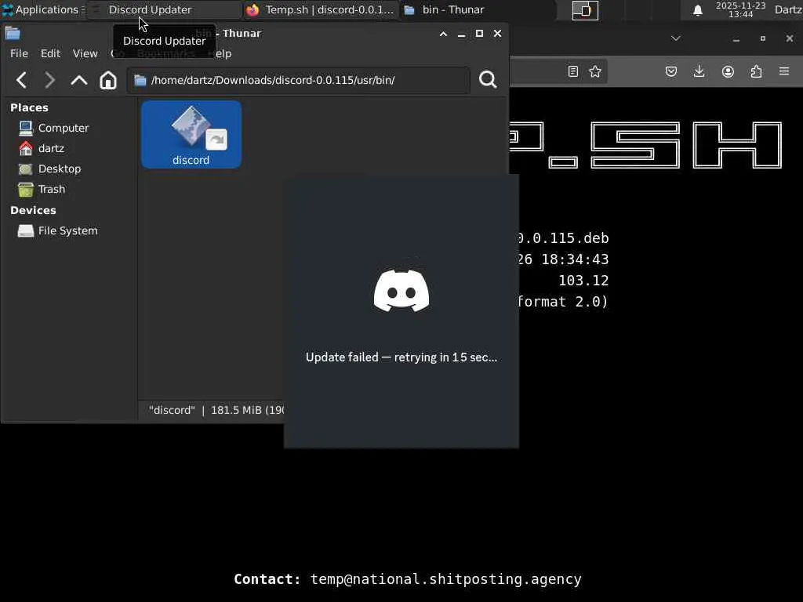Screen dimensions: 803x602
Task: Switch to bin - Thunar taskbar item
Action: [x=478, y=9]
